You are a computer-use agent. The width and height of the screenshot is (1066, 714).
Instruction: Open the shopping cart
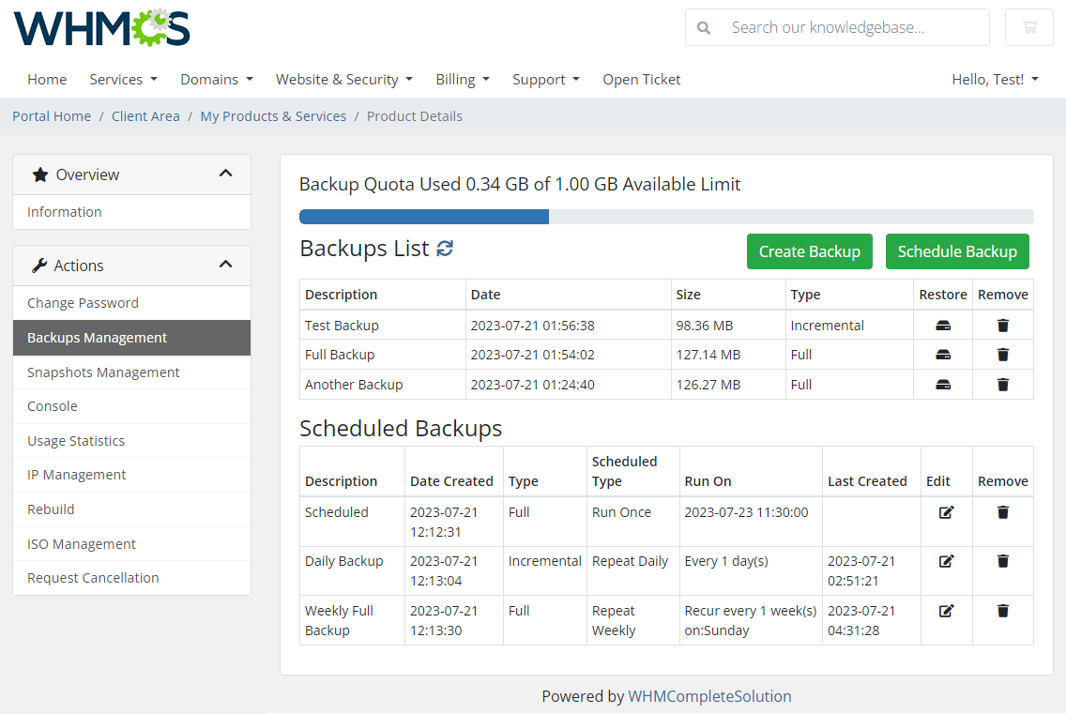click(1028, 27)
